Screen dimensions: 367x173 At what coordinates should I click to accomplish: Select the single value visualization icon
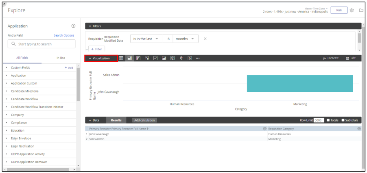(x=190, y=58)
